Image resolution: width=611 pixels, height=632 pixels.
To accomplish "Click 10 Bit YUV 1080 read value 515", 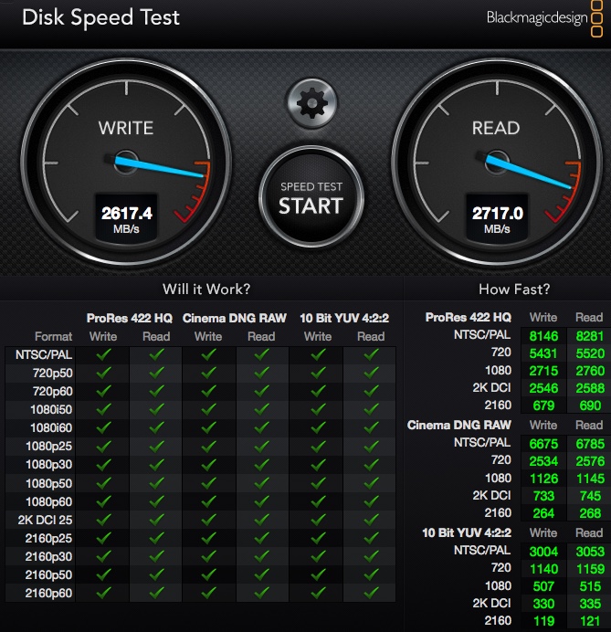I will pos(590,586).
